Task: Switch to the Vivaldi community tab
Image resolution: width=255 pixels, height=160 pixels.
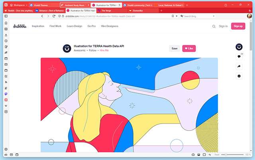Action: [x=139, y=5]
